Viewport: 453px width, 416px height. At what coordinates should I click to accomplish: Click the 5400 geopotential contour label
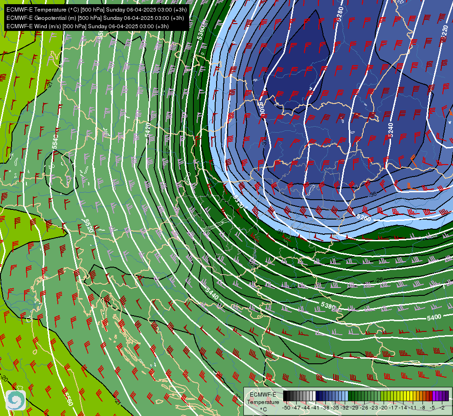click(x=434, y=317)
